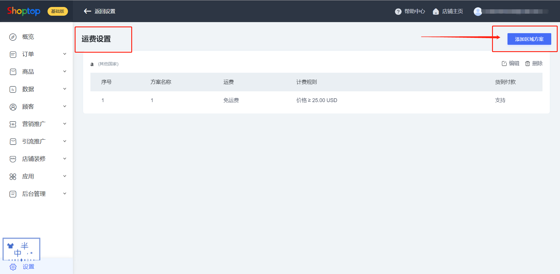Click the marketing coupon icon beside 营销推广
The width and height of the screenshot is (560, 274).
(13, 124)
